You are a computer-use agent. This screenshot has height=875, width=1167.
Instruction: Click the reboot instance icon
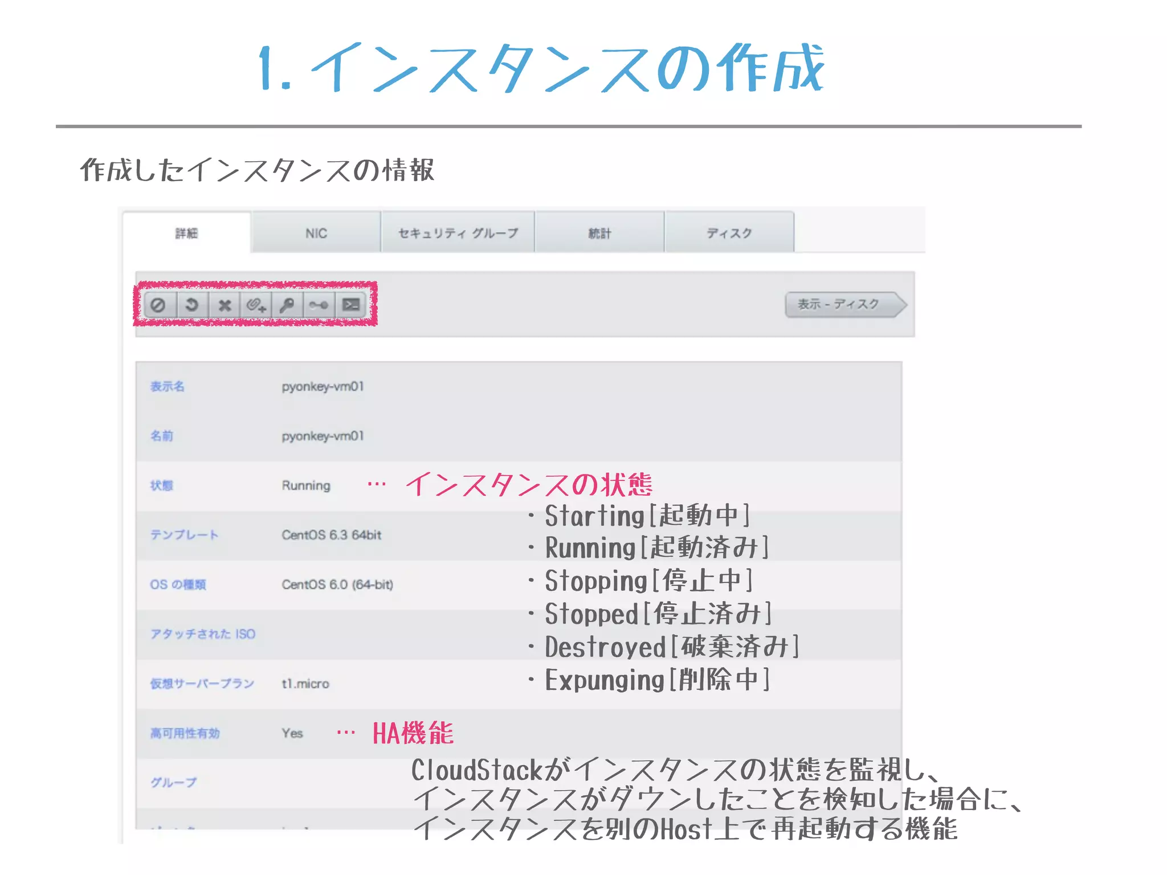[192, 305]
